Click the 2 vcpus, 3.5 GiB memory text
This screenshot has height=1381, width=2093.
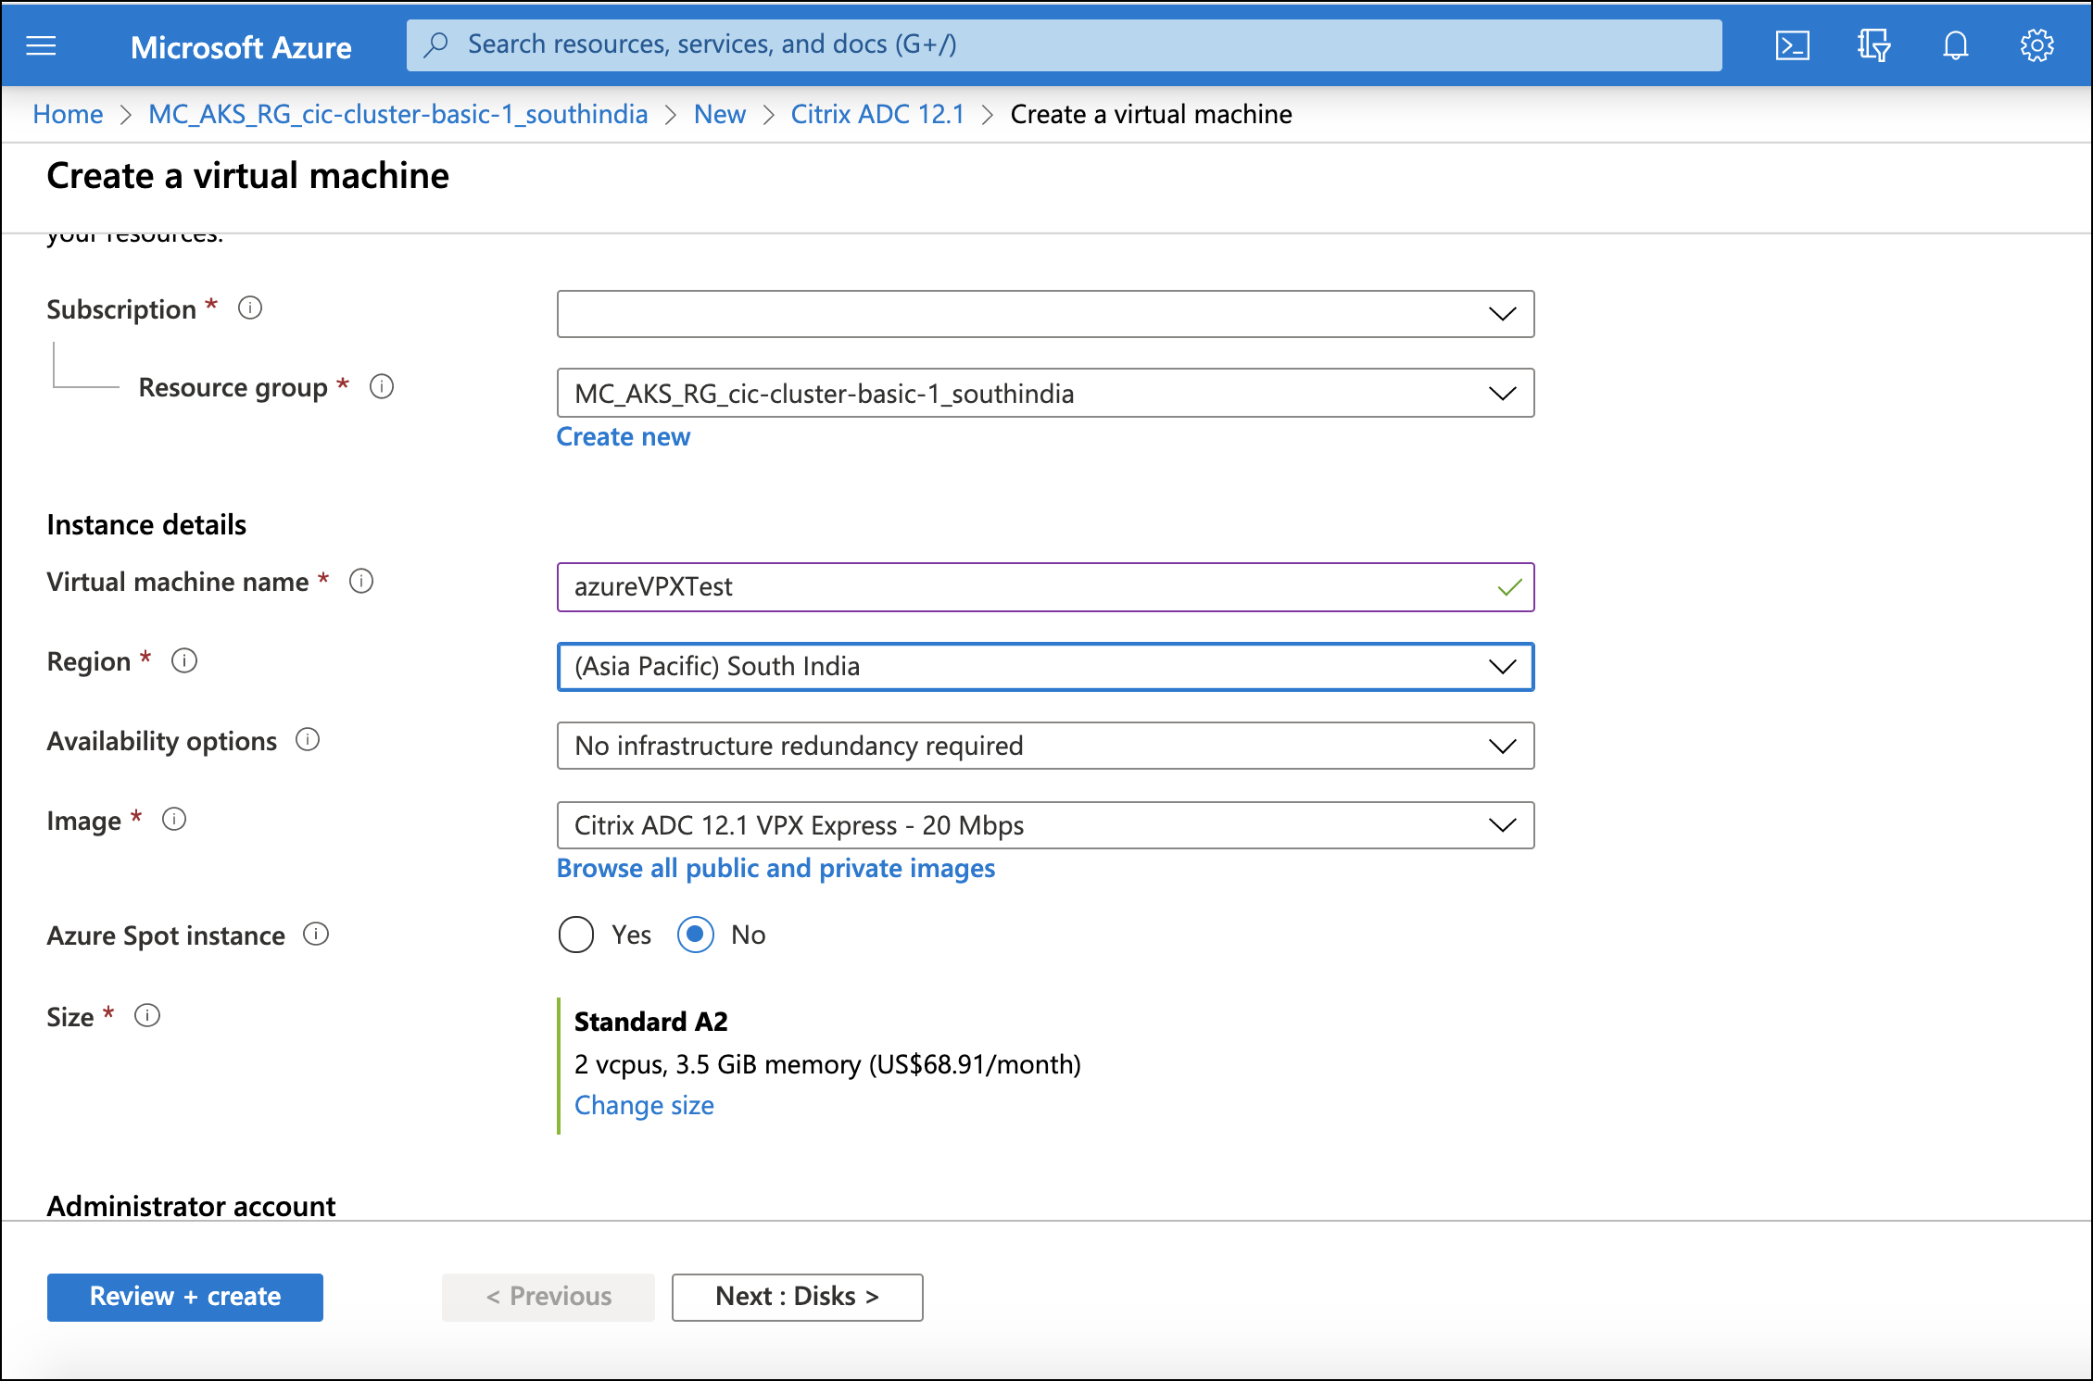[x=827, y=1064]
